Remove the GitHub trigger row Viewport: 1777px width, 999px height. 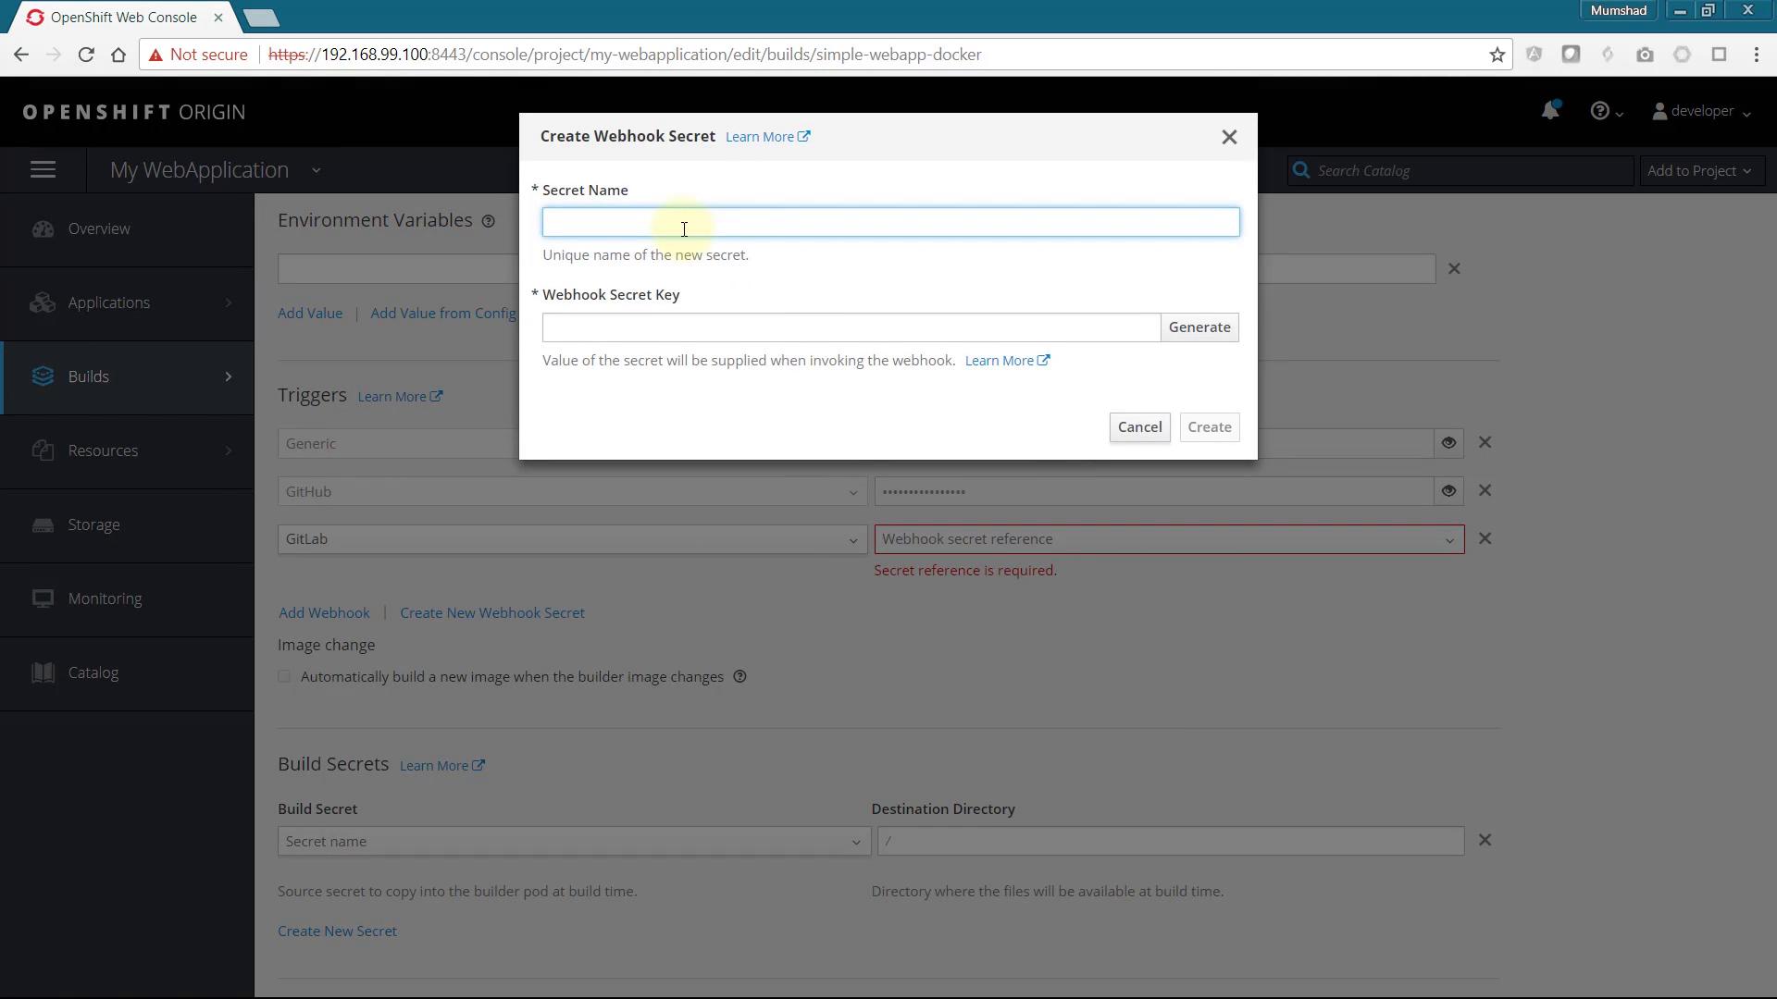[x=1485, y=491]
